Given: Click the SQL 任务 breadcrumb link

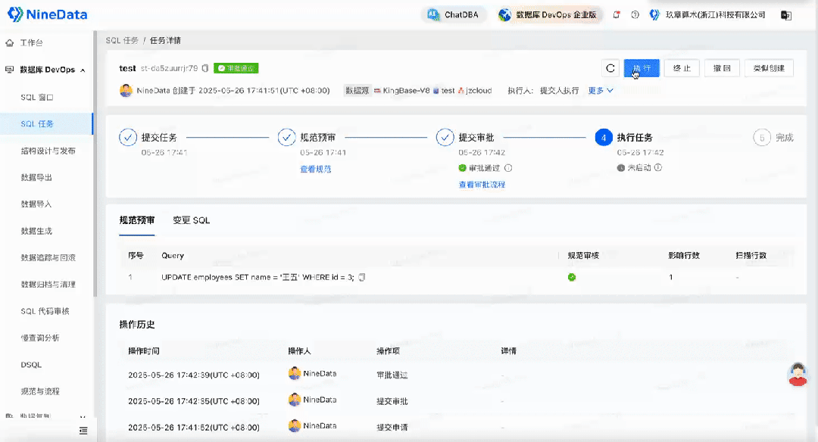Looking at the screenshot, I should click(121, 41).
